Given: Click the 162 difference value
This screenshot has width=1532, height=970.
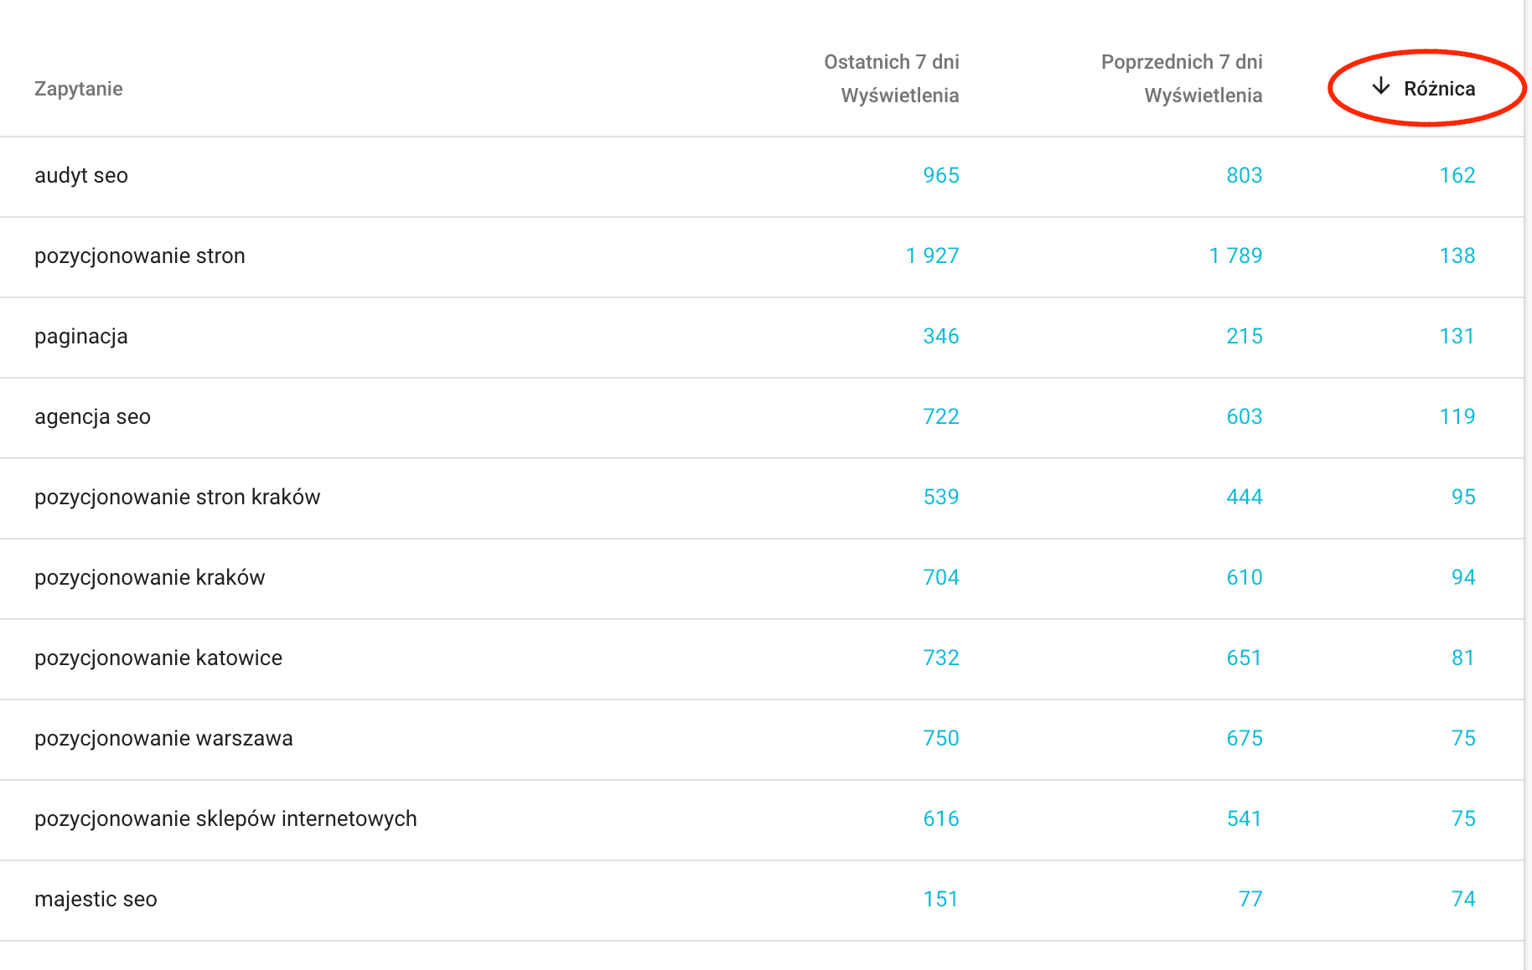Looking at the screenshot, I should (1457, 176).
